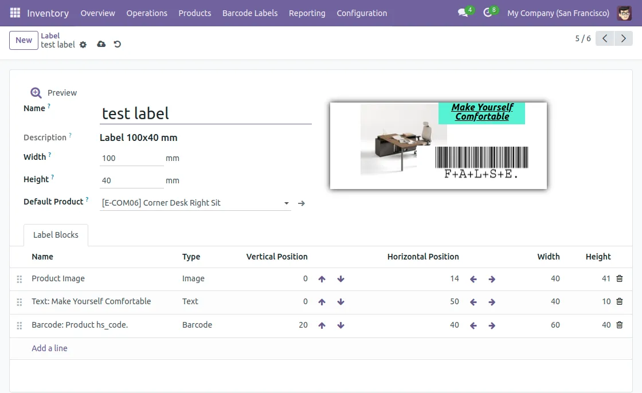Click the Add a line link
The width and height of the screenshot is (642, 393).
pos(49,348)
